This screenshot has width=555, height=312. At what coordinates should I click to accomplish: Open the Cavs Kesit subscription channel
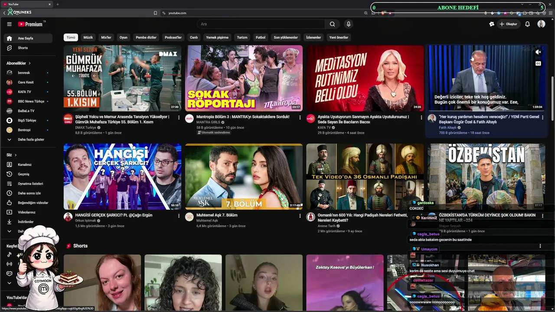28,82
